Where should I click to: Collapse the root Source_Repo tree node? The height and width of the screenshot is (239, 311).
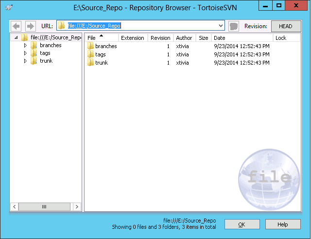(17, 37)
